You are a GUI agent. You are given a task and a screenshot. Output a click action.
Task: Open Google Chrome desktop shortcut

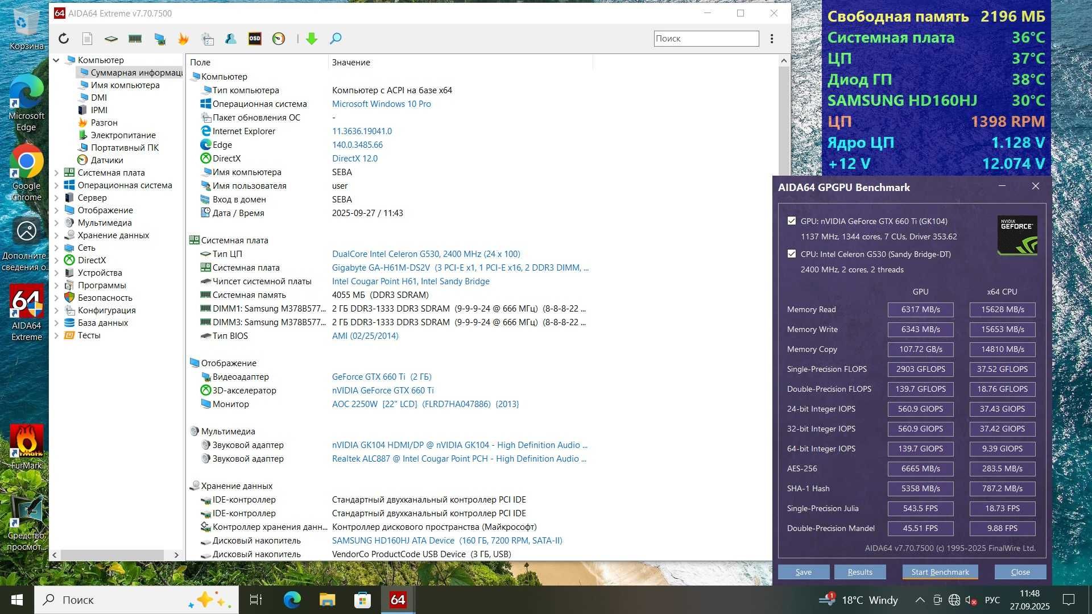pos(26,173)
